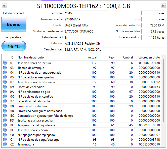Select text 'N.º de ciclos de encendido'
Screen dimensions: 167x149
35,97
